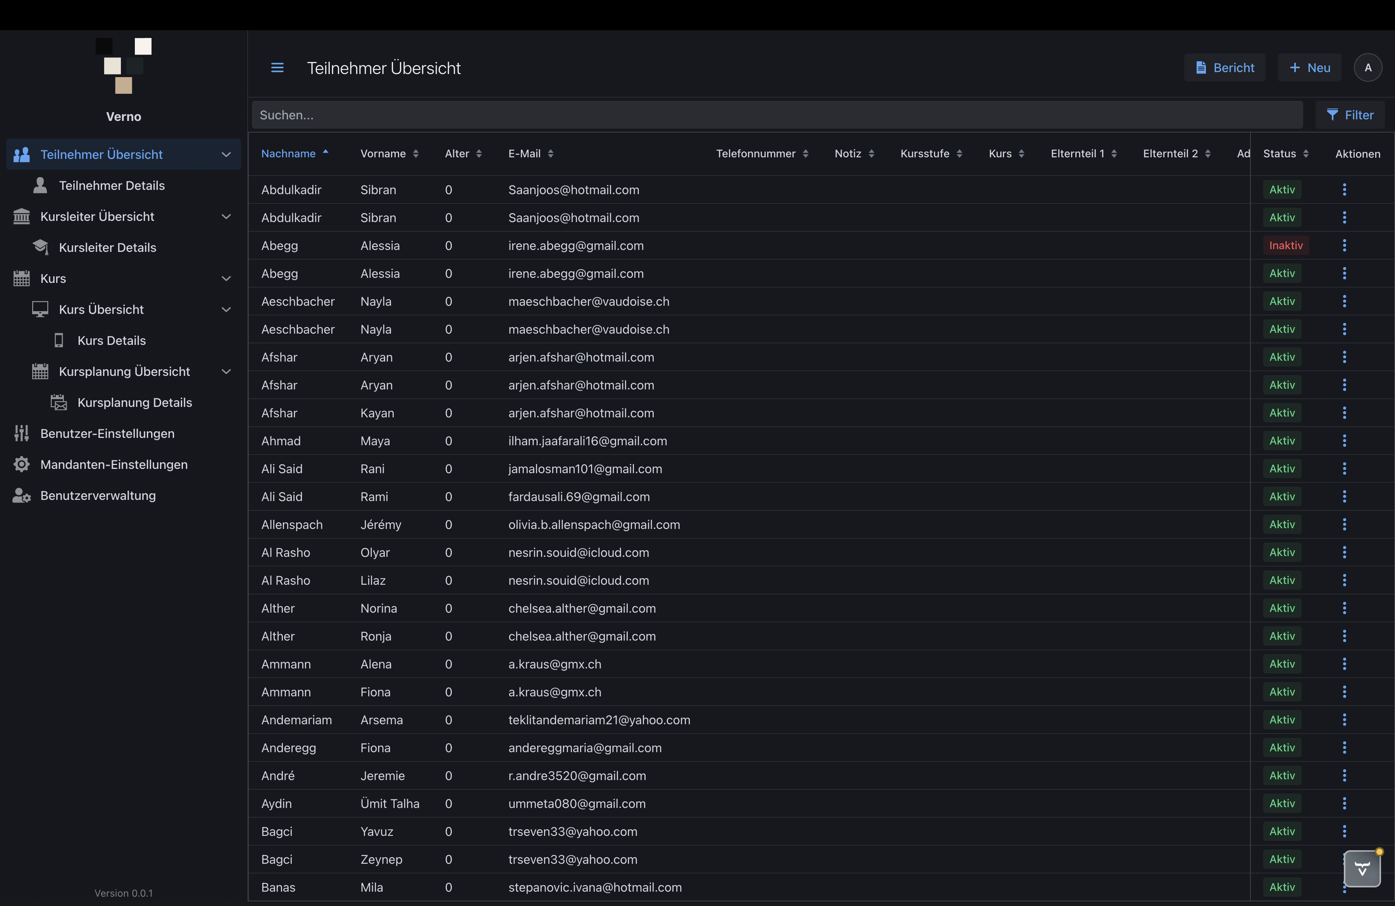
Task: Create a new participant with Neu
Action: [x=1309, y=68]
